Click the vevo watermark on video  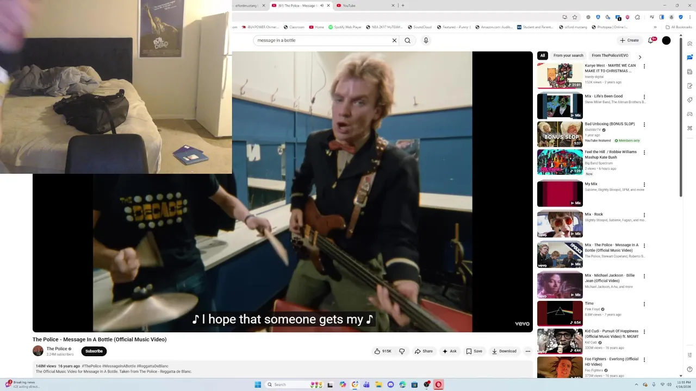pos(522,324)
